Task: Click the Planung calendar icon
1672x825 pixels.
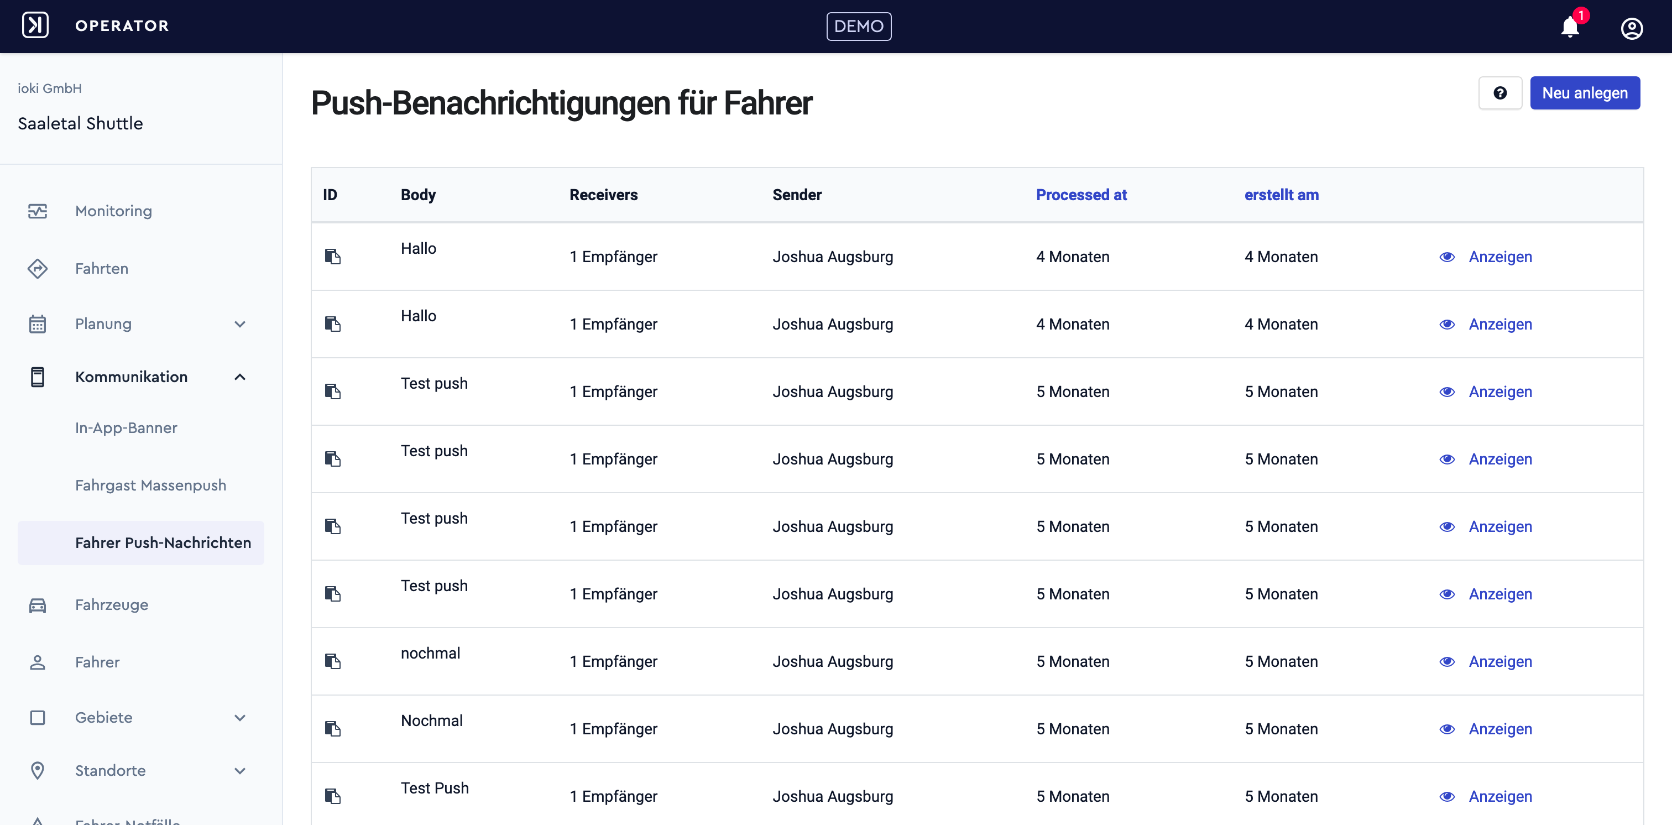Action: pos(38,324)
